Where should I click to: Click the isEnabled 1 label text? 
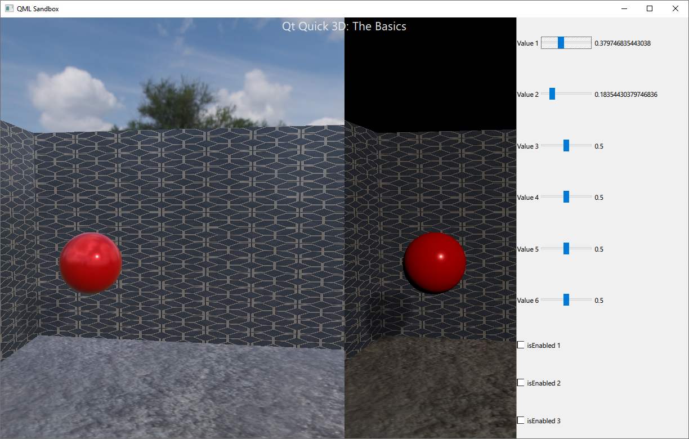pyautogui.click(x=544, y=346)
